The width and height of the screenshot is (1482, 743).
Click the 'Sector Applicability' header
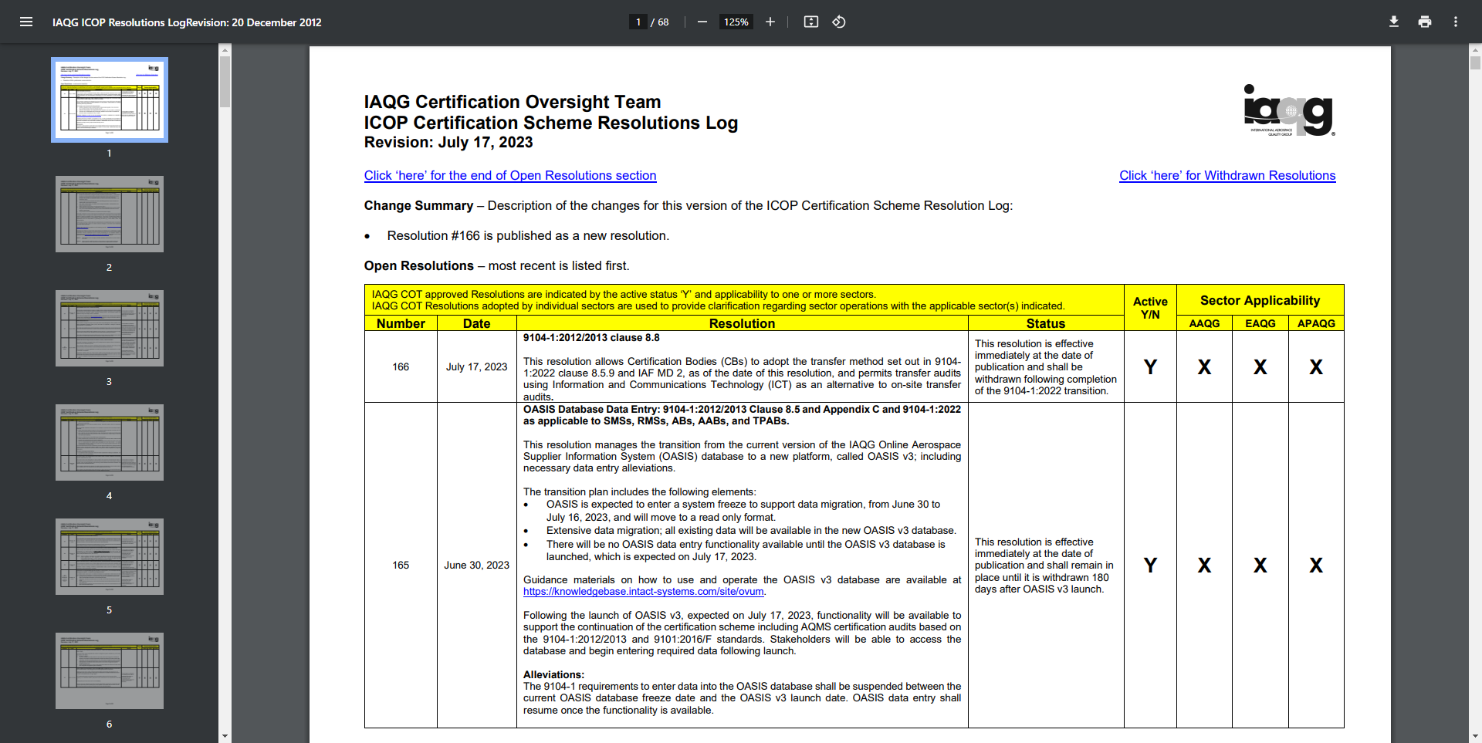pos(1260,300)
